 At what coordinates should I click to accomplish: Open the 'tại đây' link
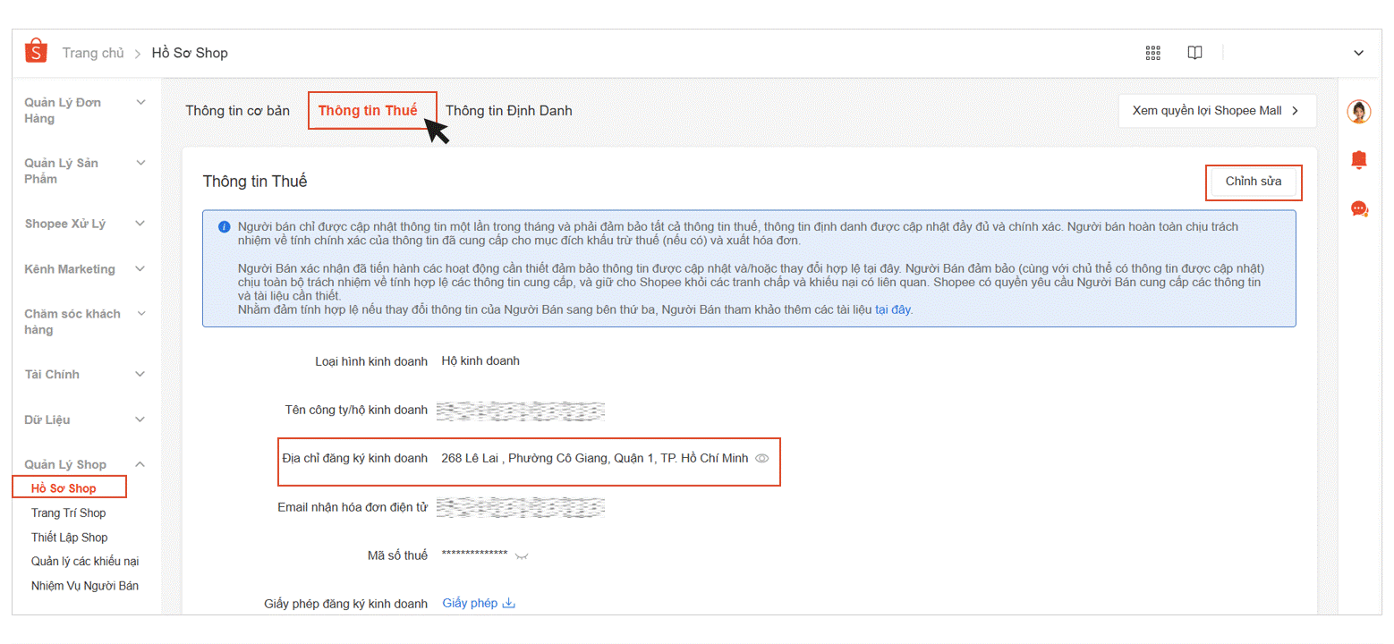coord(892,310)
